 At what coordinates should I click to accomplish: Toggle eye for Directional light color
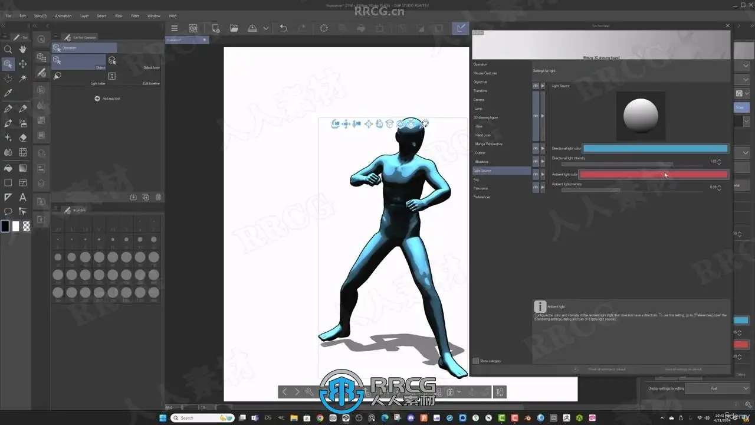(x=536, y=149)
